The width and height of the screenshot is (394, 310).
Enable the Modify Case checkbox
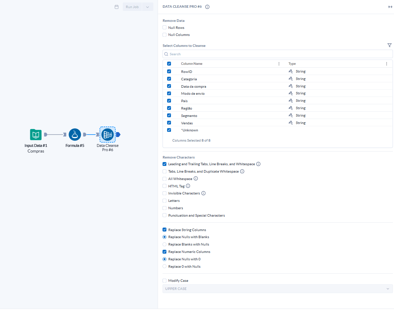point(165,281)
